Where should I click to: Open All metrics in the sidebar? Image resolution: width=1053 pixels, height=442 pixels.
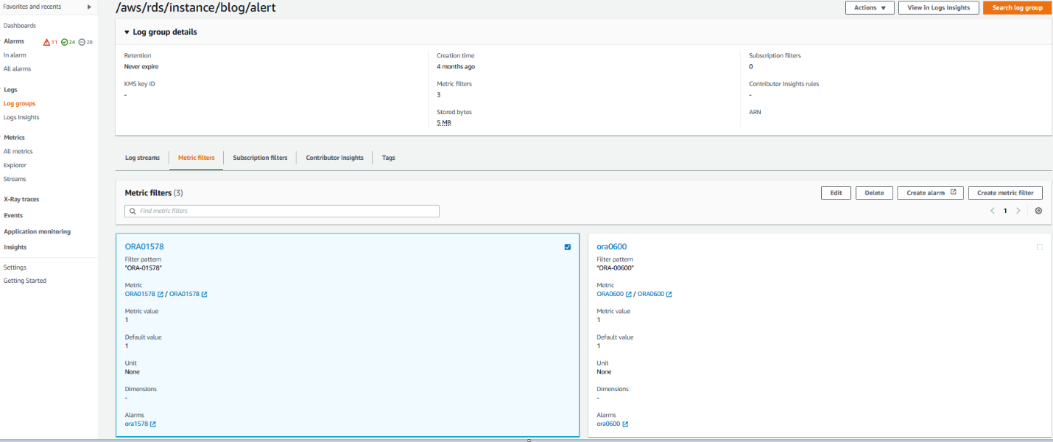coord(18,152)
